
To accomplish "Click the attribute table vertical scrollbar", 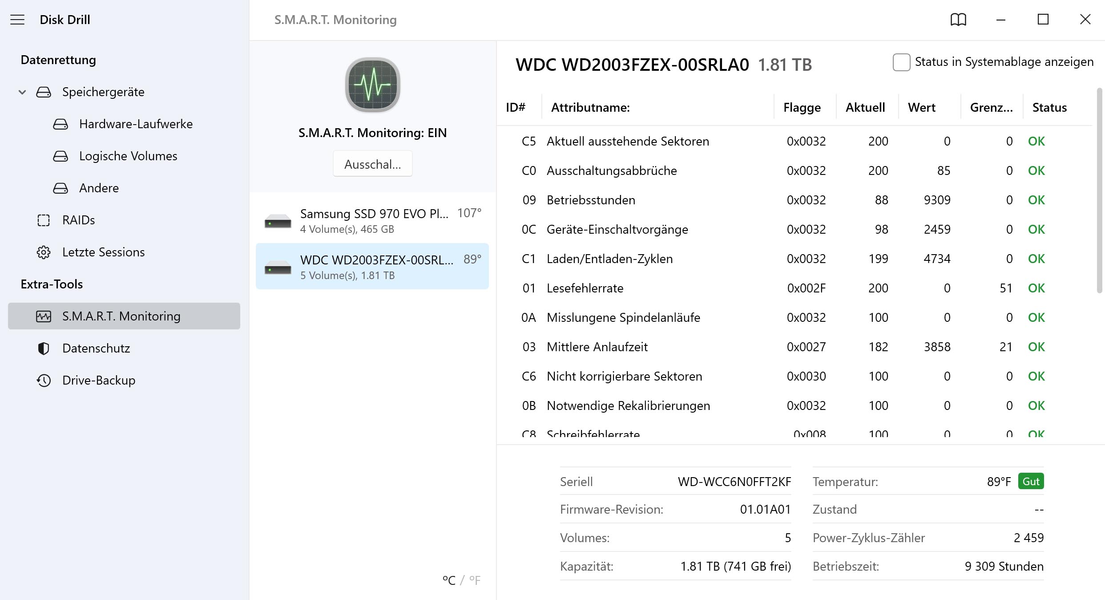I will click(1099, 191).
